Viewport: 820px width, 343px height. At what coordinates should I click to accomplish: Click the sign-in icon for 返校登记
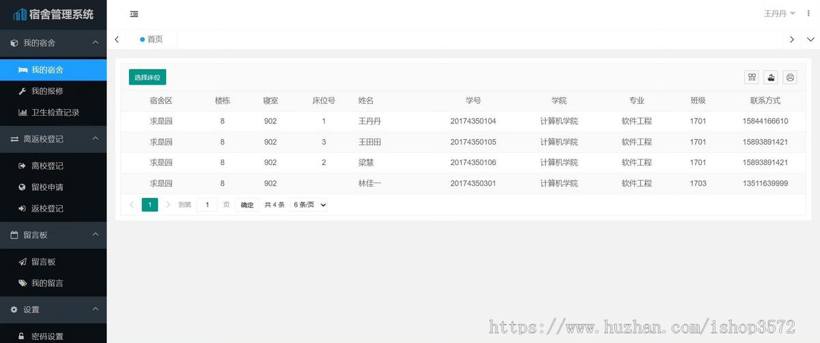23,208
